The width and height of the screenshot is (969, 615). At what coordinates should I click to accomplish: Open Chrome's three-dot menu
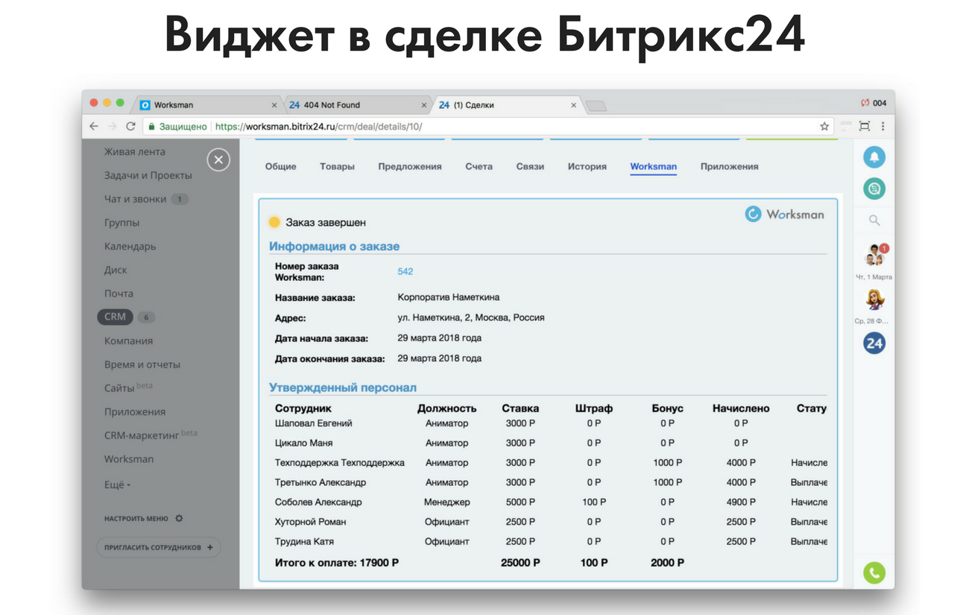click(x=883, y=127)
